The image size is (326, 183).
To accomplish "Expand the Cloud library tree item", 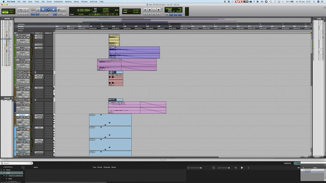I will (1, 170).
